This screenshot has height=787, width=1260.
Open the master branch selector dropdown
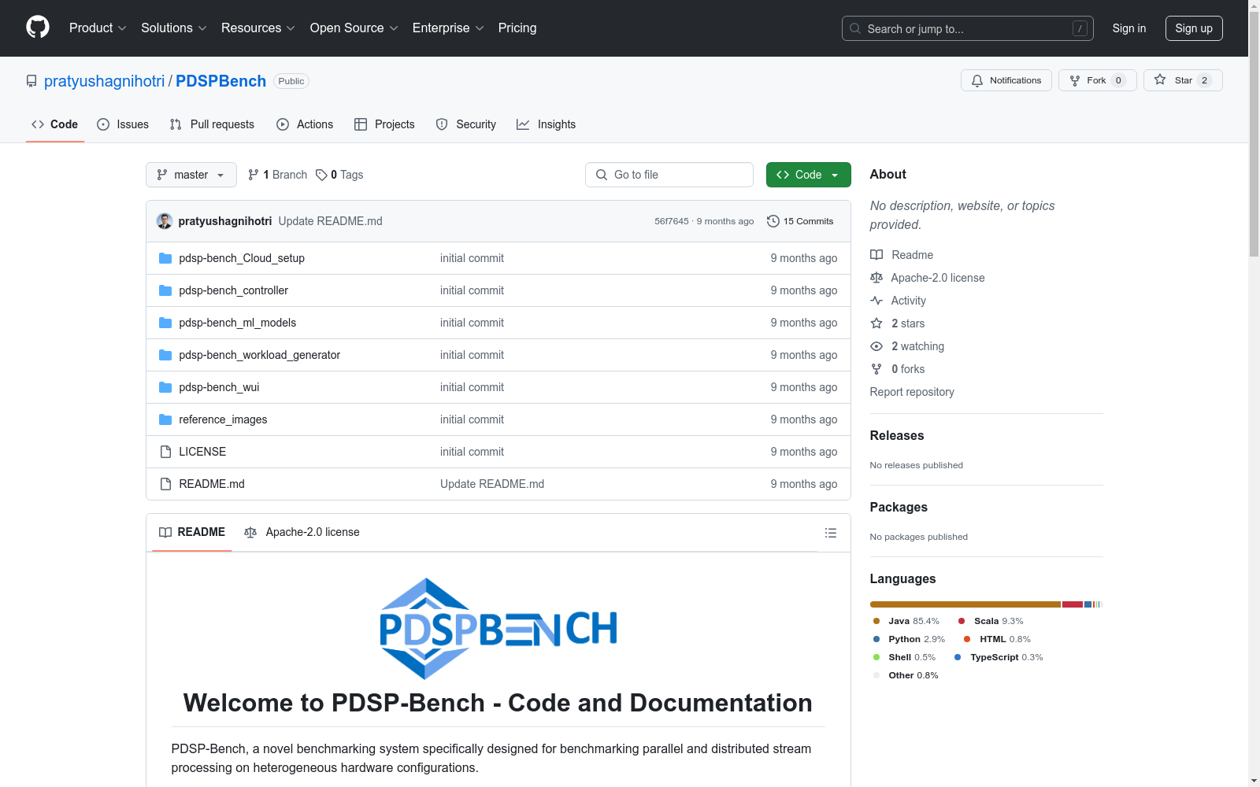pyautogui.click(x=191, y=175)
